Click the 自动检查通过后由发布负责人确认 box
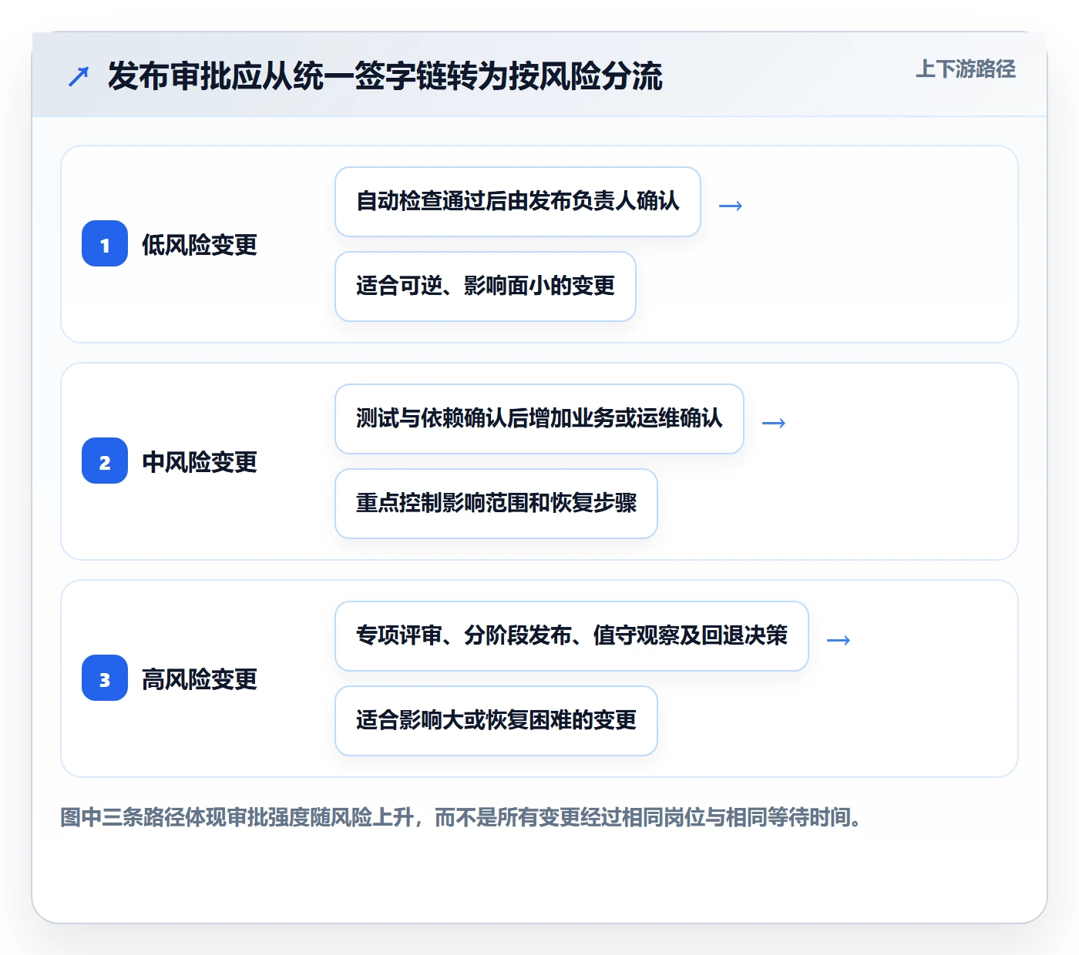The image size is (1079, 955). (518, 202)
